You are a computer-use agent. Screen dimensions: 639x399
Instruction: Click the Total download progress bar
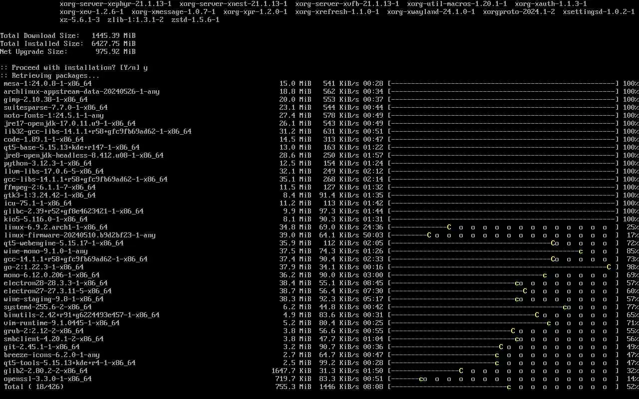pos(503,387)
